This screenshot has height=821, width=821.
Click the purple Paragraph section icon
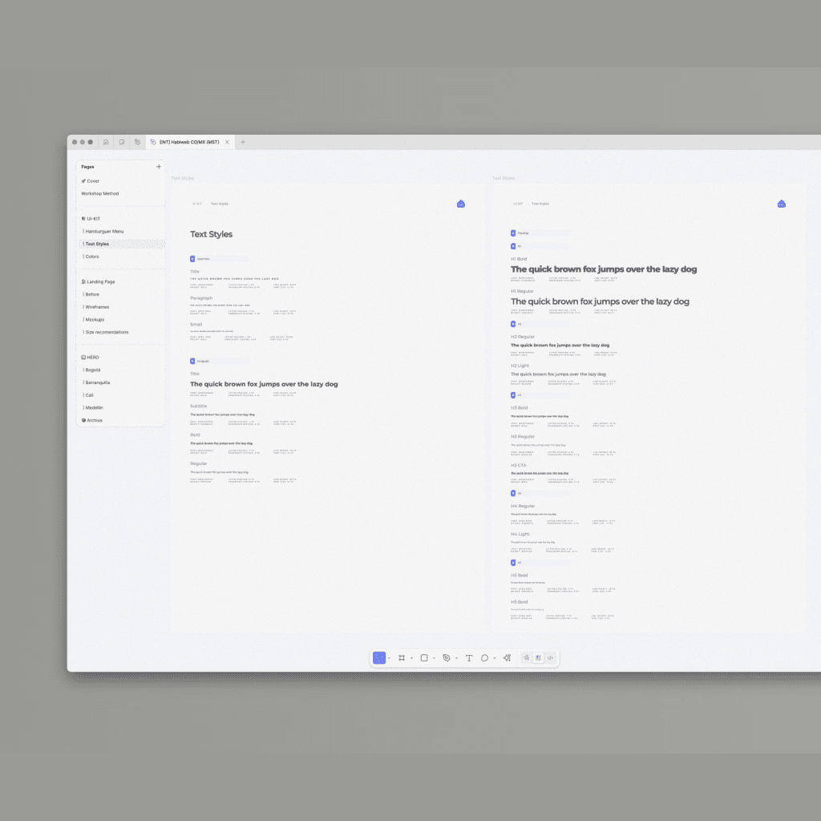[x=192, y=361]
